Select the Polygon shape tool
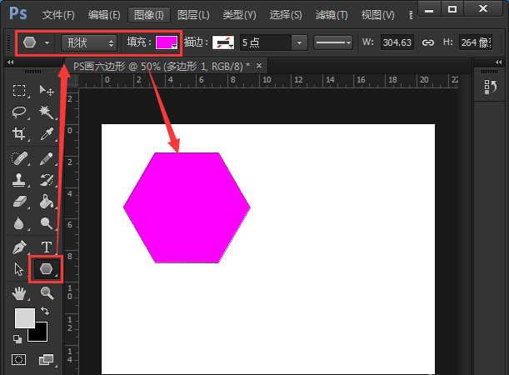This screenshot has width=509, height=375. coord(46,269)
